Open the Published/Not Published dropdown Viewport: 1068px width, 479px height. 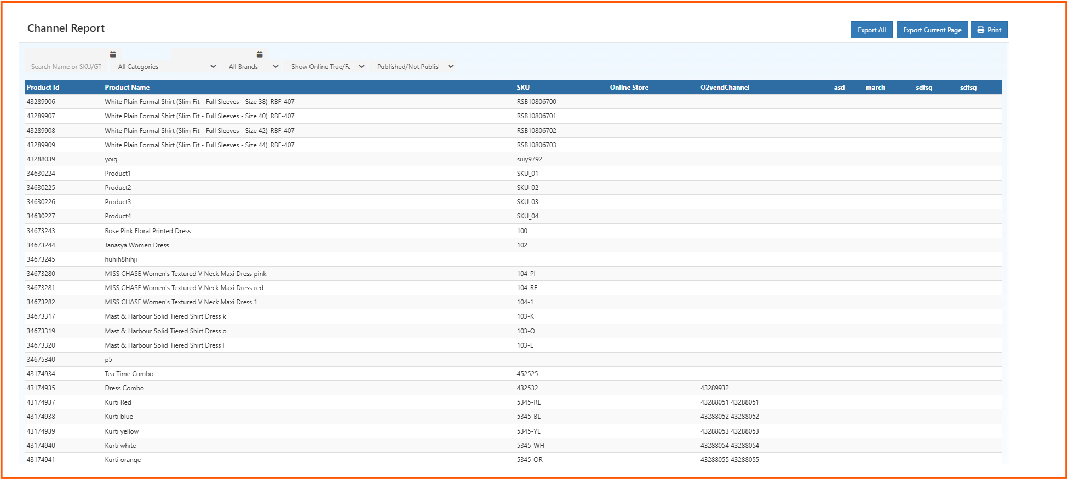(x=415, y=67)
